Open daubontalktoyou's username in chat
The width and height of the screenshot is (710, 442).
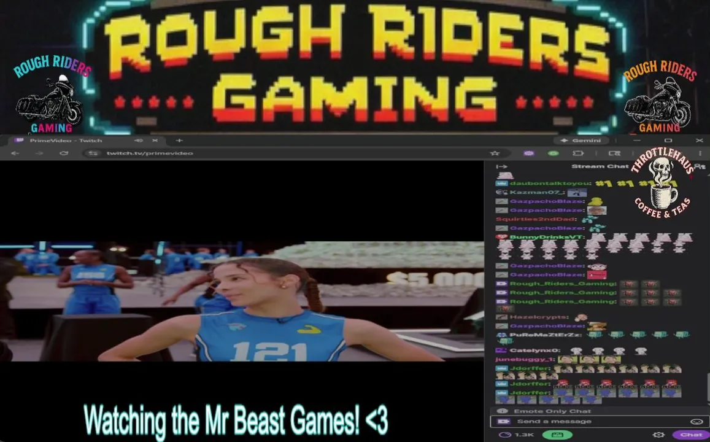[550, 184]
